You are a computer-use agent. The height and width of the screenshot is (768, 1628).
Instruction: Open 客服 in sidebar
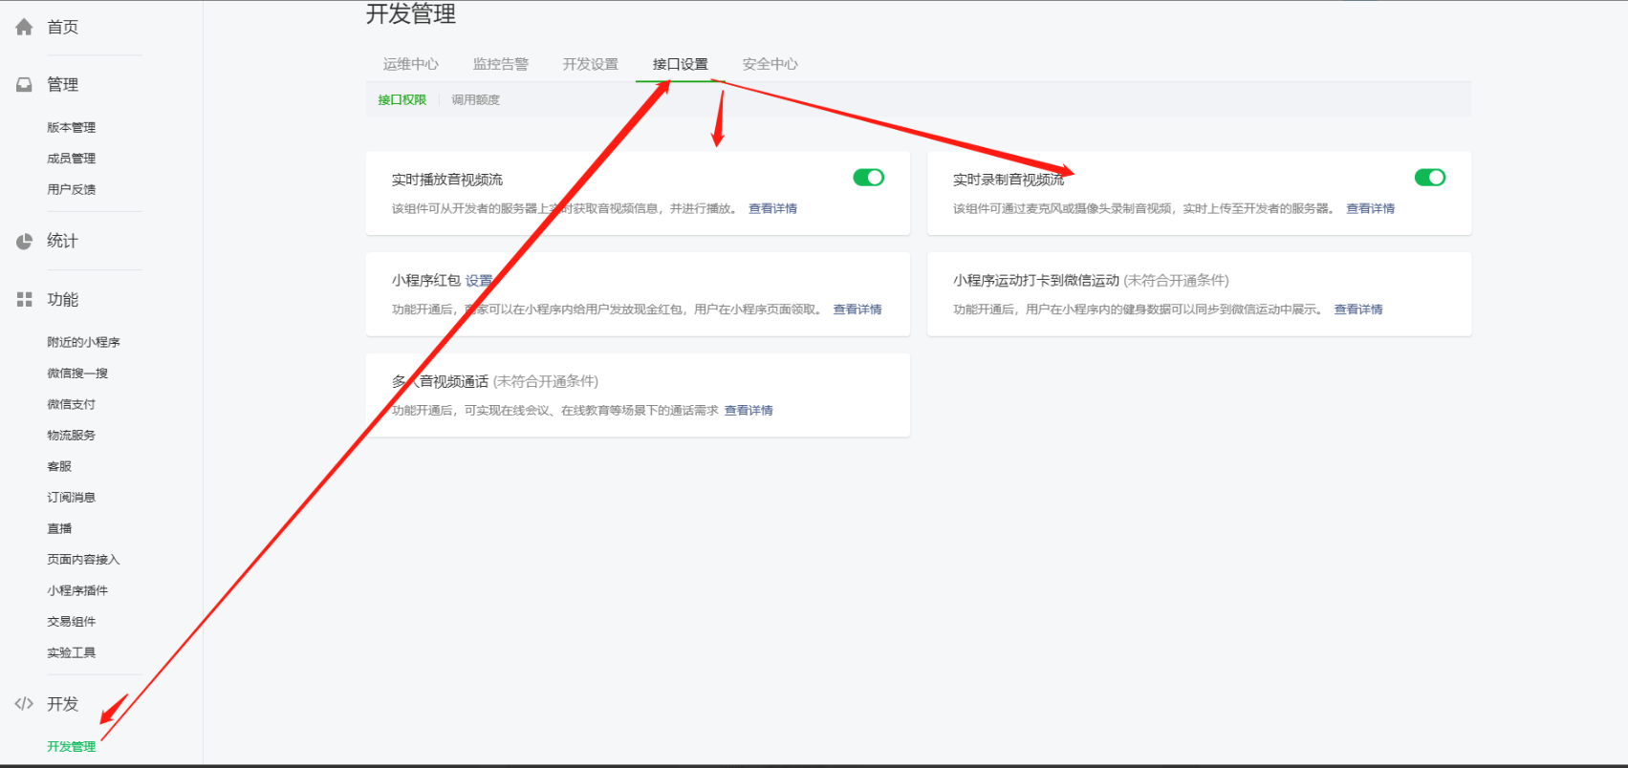[x=59, y=466]
